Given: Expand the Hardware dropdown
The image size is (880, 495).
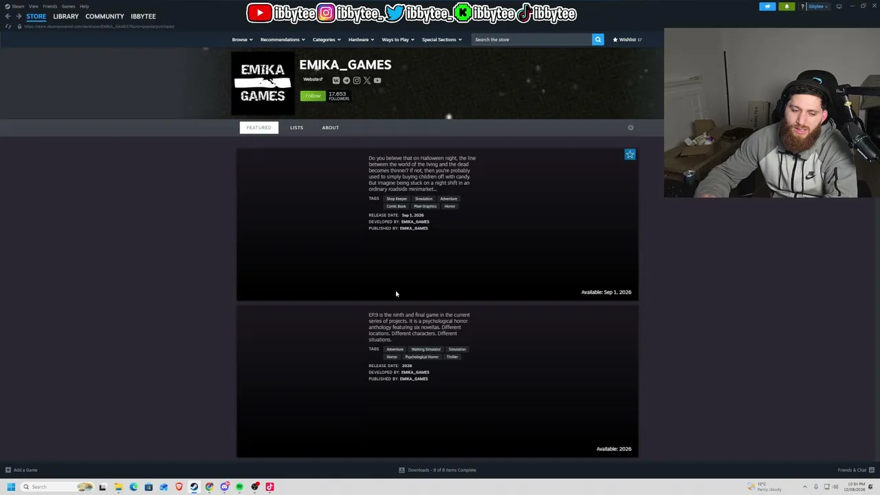Looking at the screenshot, I should click(x=361, y=39).
